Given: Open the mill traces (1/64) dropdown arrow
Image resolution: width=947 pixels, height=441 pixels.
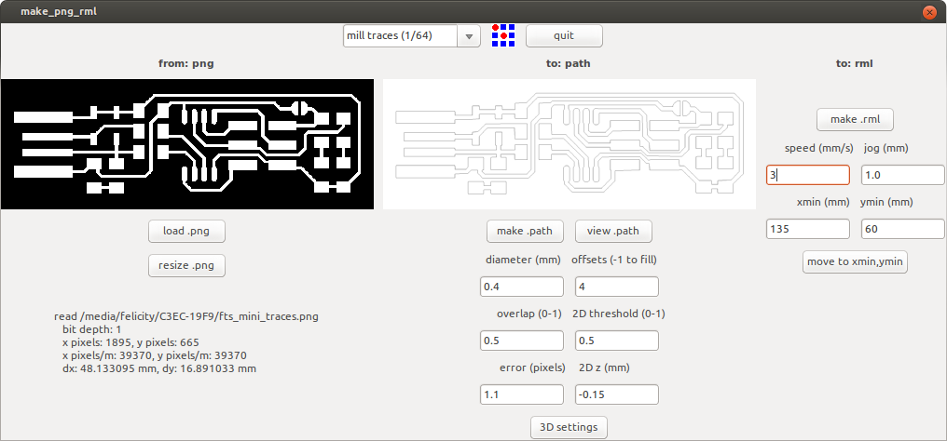Looking at the screenshot, I should click(469, 36).
